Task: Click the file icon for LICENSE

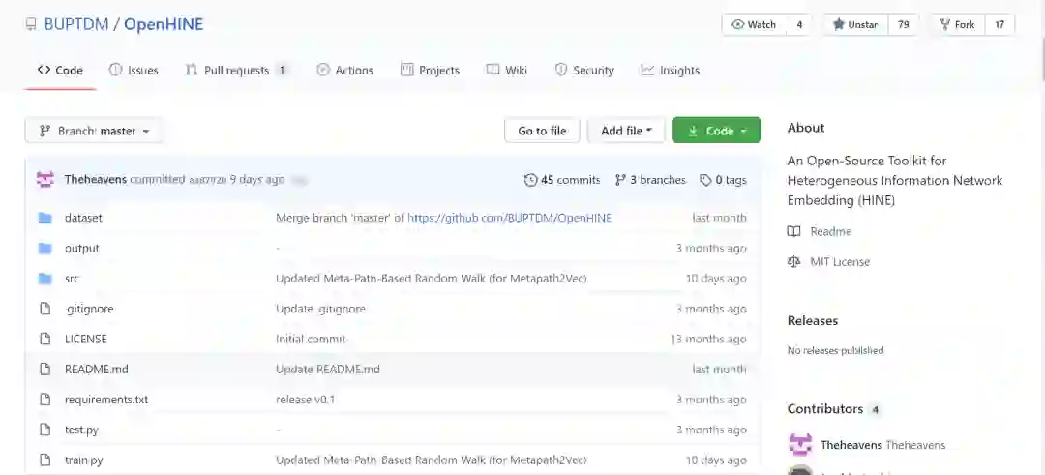Action: [x=45, y=340]
